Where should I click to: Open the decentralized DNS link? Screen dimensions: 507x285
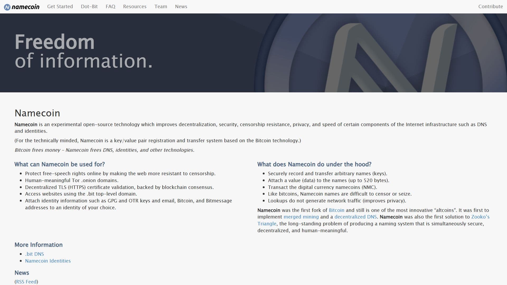coord(355,217)
